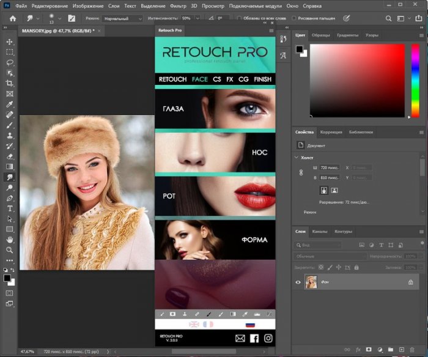Open the FINISH tab in Retouch Pro
Image resolution: width=428 pixels, height=357 pixels.
[262, 79]
